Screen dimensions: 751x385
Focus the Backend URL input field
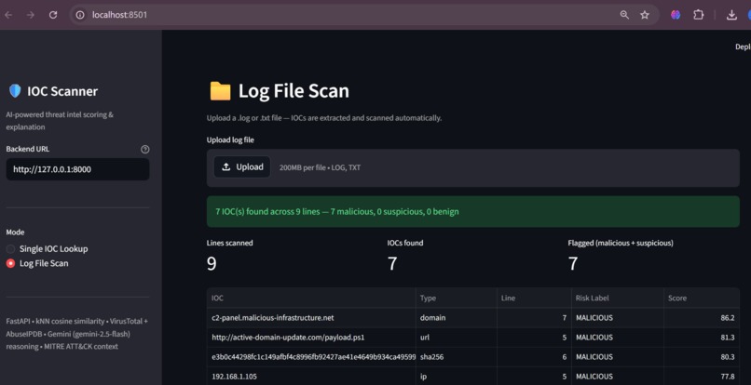[77, 169]
